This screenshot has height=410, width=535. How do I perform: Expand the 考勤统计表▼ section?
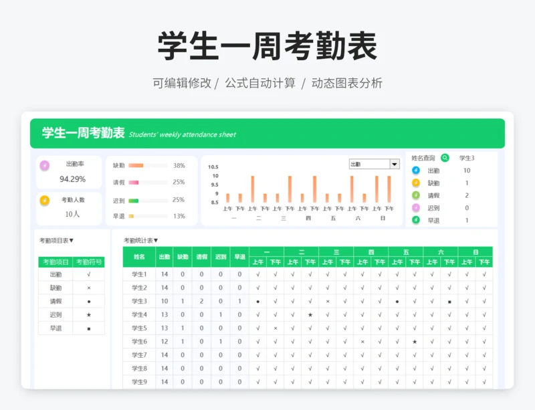141,241
